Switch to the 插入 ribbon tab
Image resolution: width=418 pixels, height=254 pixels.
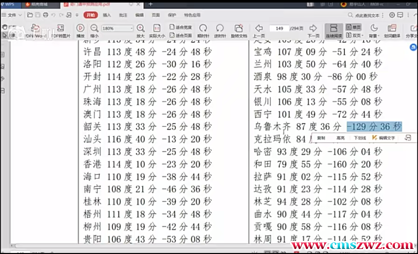(107, 15)
